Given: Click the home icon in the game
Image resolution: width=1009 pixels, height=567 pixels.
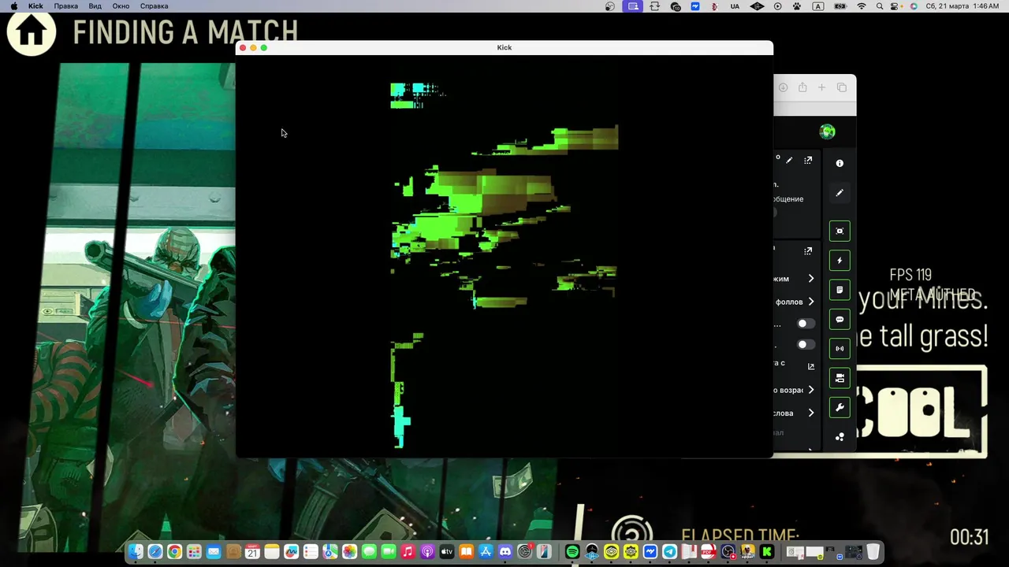Looking at the screenshot, I should point(32,31).
